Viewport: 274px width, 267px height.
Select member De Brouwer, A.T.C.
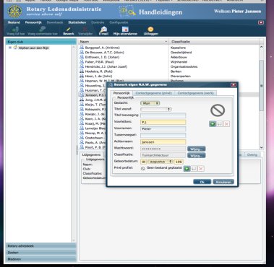pyautogui.click(x=104, y=52)
